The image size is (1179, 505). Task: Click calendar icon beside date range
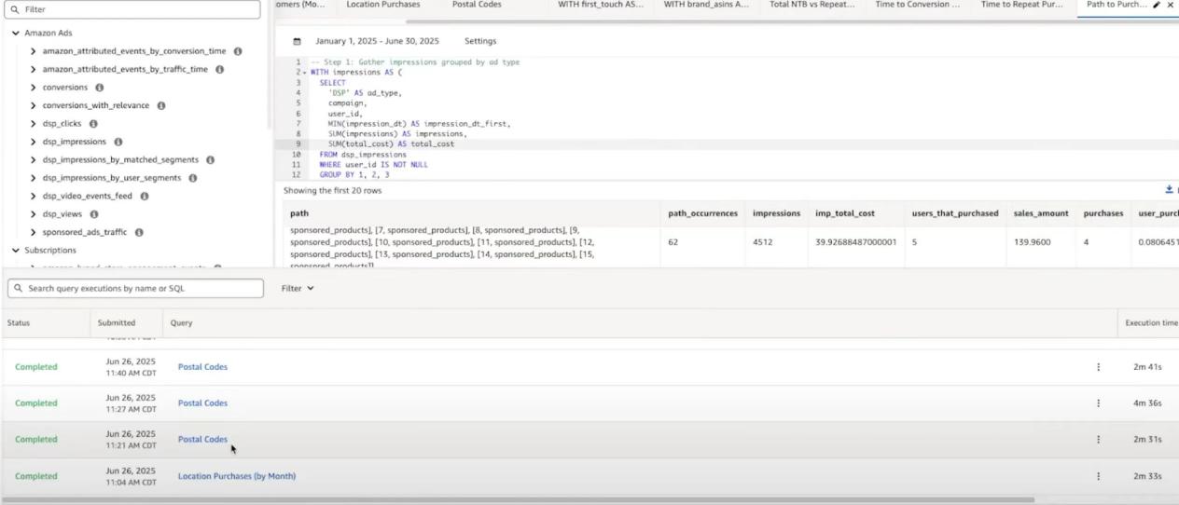[297, 41]
